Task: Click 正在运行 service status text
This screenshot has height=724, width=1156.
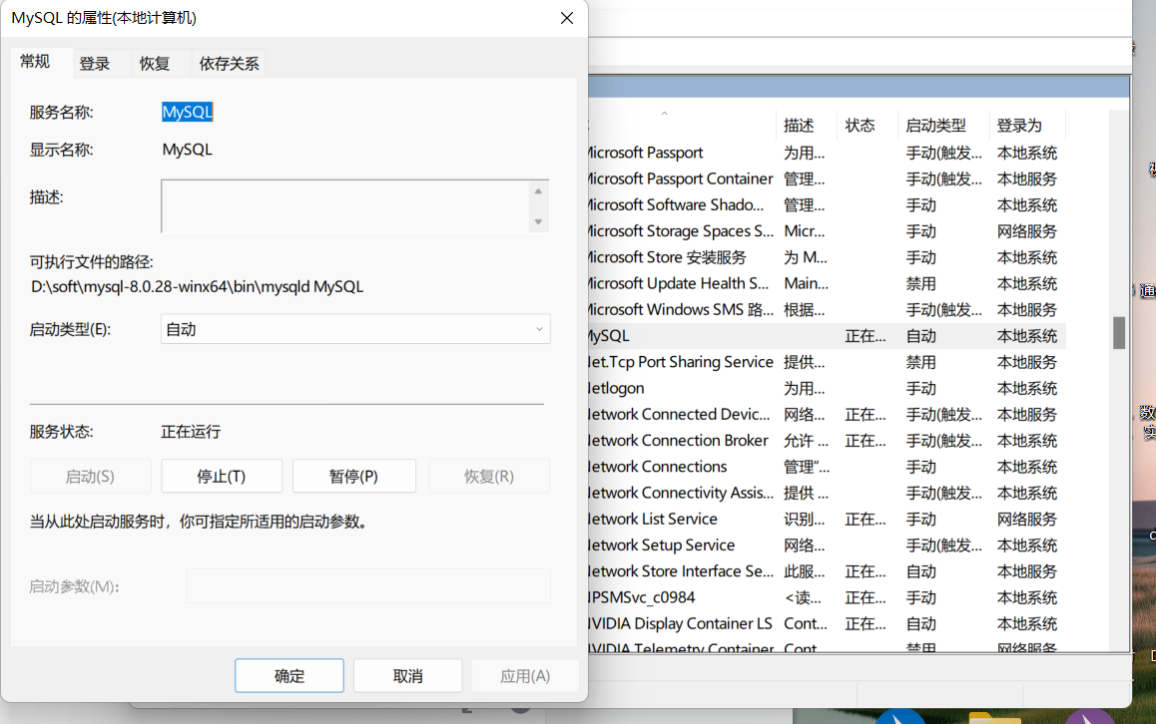Action: click(x=191, y=432)
